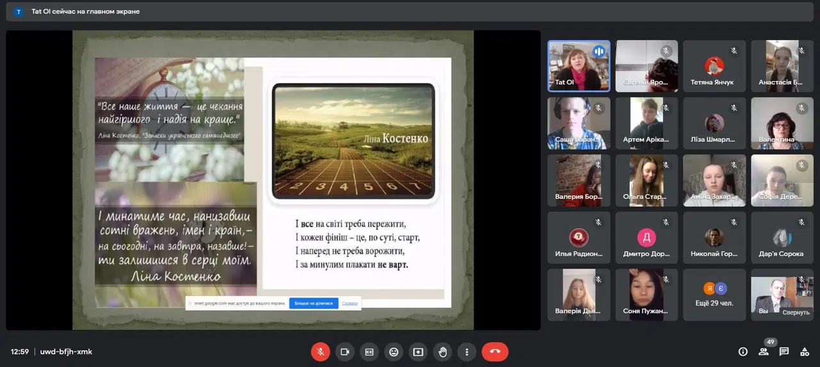Click muted mic icon on Анастасія Б… tile
This screenshot has width=820, height=367.
[x=802, y=51]
